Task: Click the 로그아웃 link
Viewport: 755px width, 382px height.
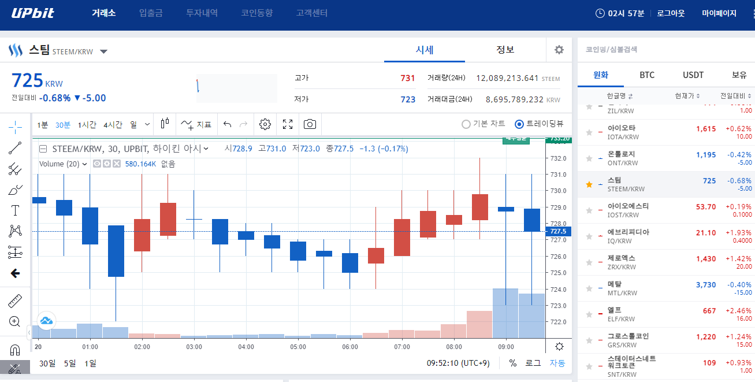Action: tap(671, 13)
